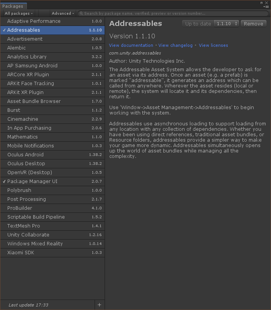Screen dimensions: 271x310
Task: Select Windows Mixed Reality package
Action: (53, 243)
